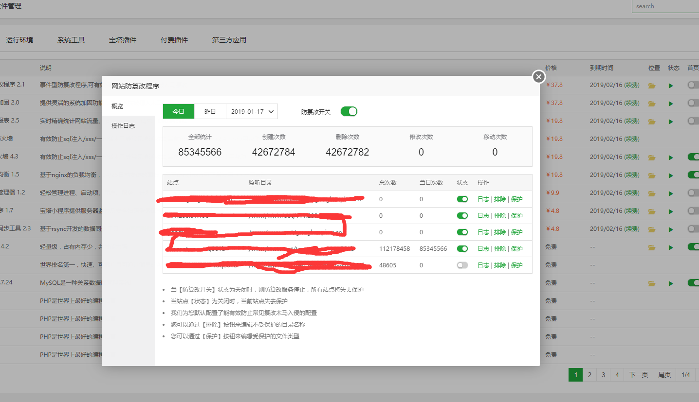Click play icon in MySQL row
Viewport: 699px width, 402px height.
(x=671, y=283)
